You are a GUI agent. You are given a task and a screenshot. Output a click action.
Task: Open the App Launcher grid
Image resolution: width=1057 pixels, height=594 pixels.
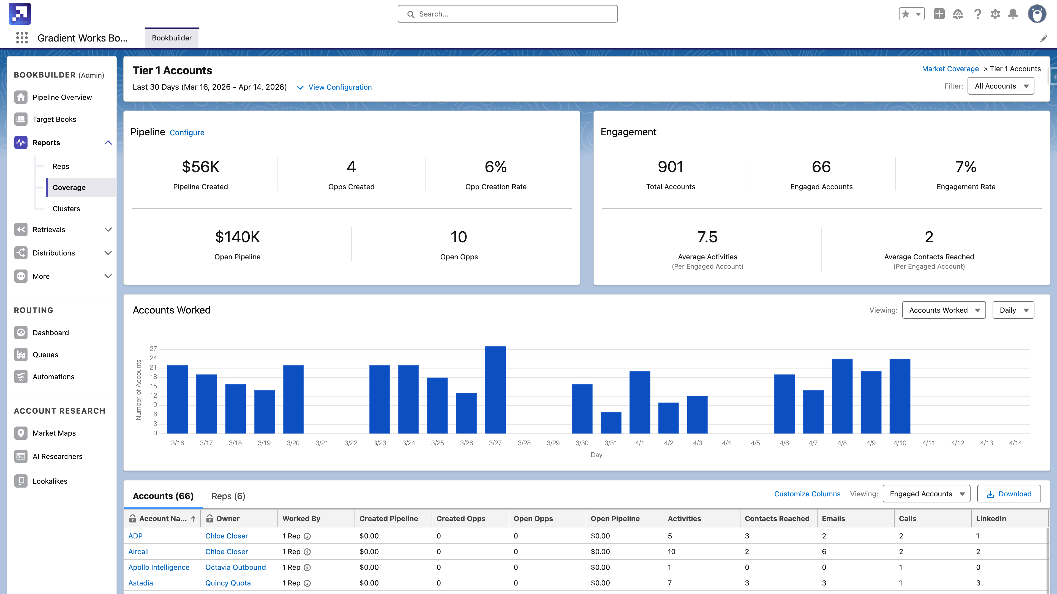[21, 38]
